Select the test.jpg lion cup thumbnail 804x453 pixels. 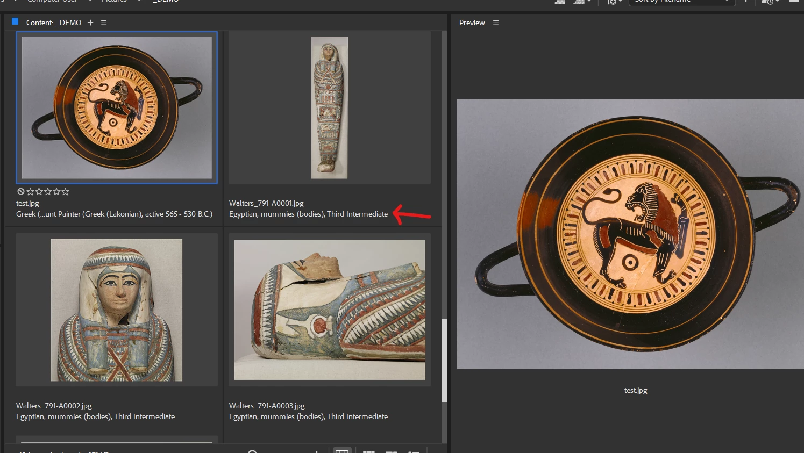117,107
